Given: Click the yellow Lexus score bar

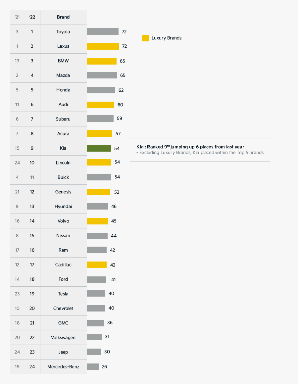Looking at the screenshot, I should coord(103,46).
